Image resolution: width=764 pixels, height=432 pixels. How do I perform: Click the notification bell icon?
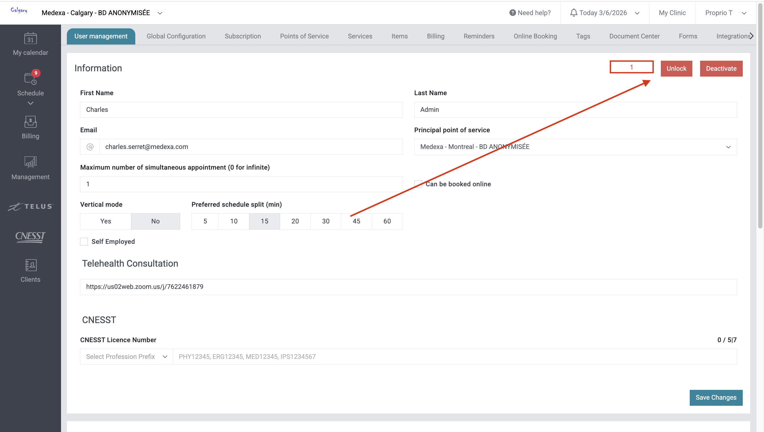click(x=574, y=13)
